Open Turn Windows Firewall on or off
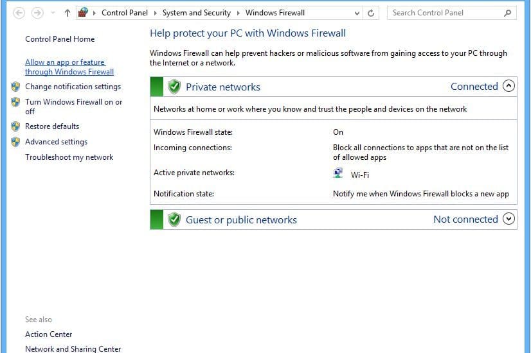This screenshot has height=353, width=531. (x=73, y=107)
